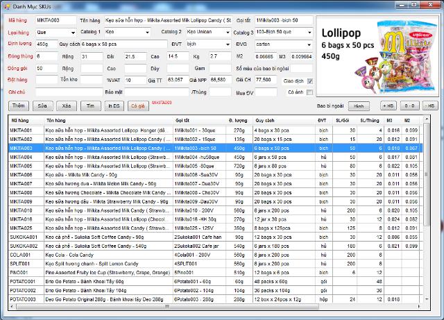
Task: Click the table's scroll right arrow
Action: click(x=419, y=306)
